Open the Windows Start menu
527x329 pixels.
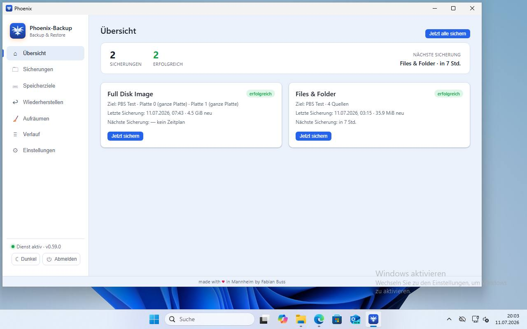click(x=154, y=319)
